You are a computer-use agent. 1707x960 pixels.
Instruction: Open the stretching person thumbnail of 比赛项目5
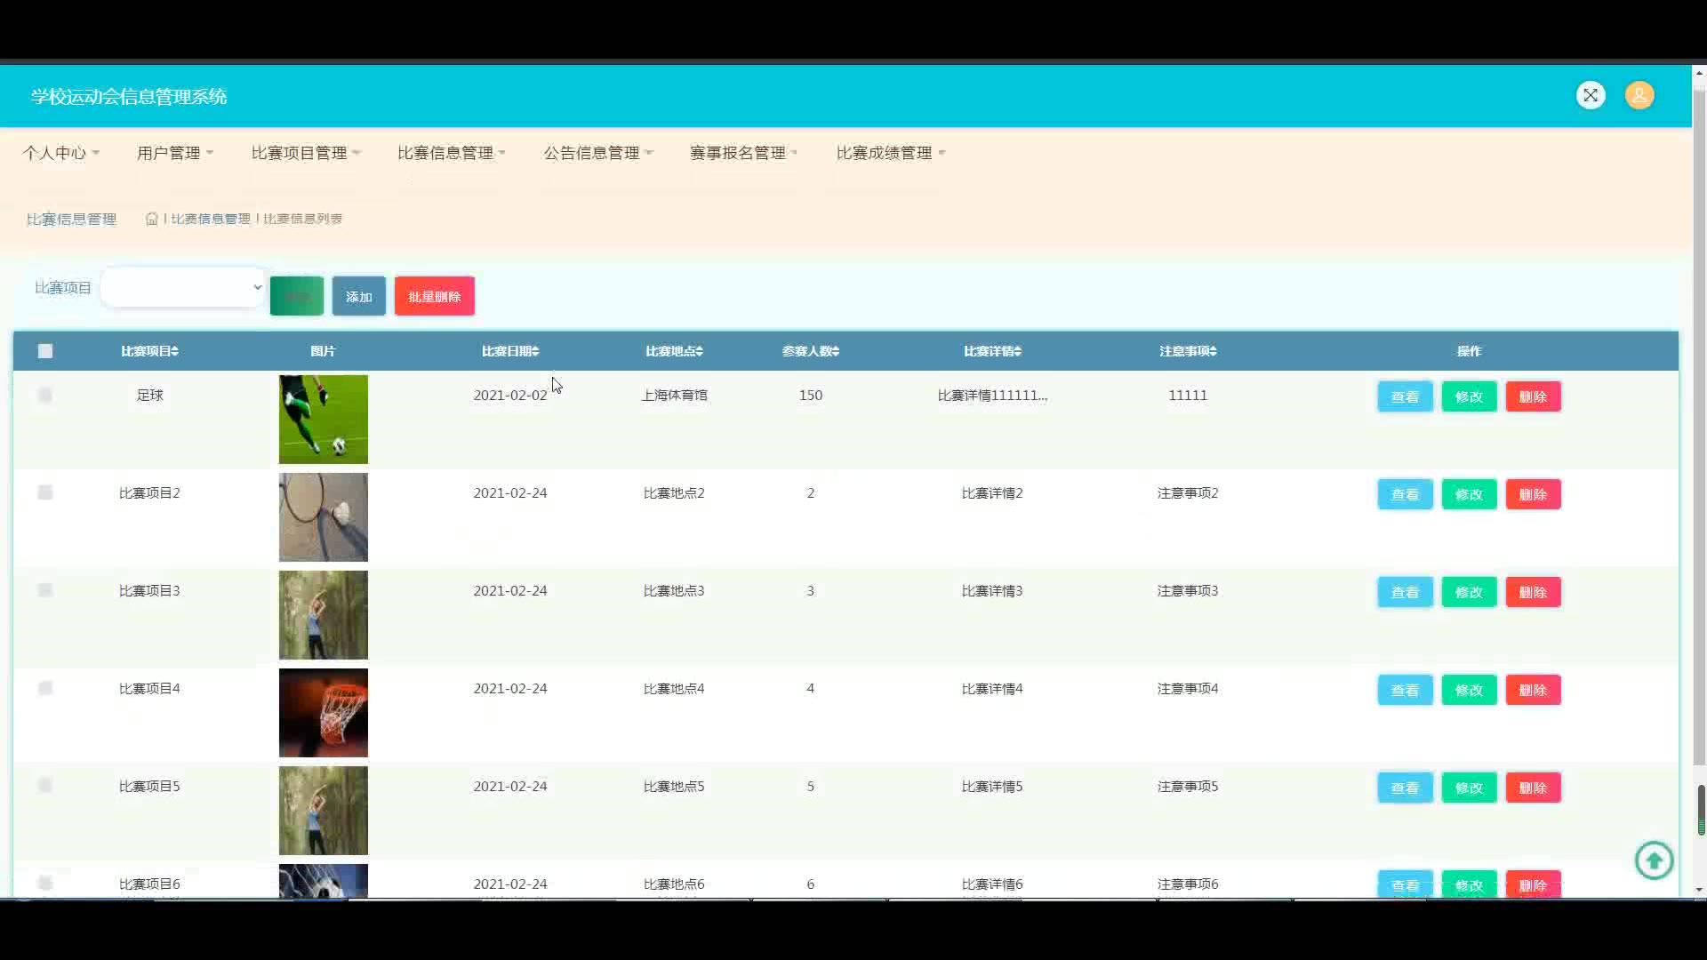point(324,811)
